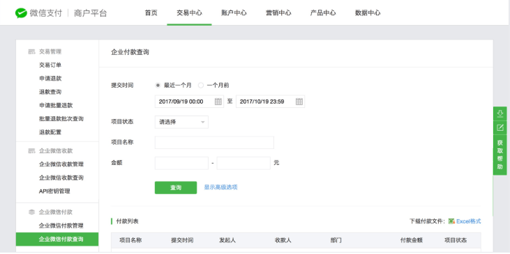This screenshot has width=510, height=254.
Task: Click the 企业微信付款 stack icon
Action: pyautogui.click(x=31, y=212)
